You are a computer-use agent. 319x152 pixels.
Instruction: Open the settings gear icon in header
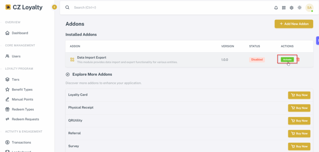click(x=292, y=8)
